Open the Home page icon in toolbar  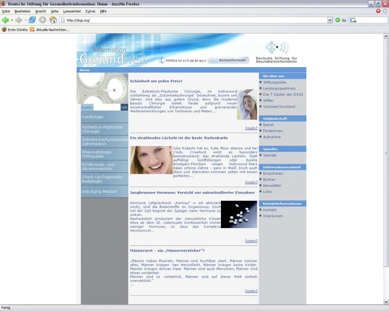(x=53, y=20)
